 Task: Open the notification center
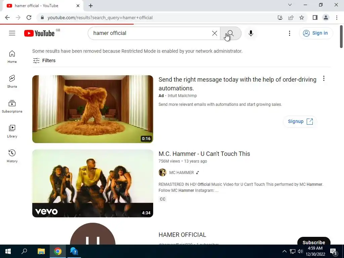tap(333, 251)
